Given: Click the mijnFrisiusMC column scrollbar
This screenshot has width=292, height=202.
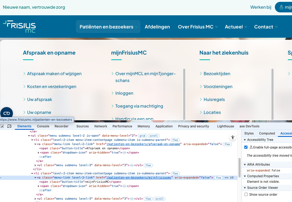Looking at the screenshot, I should [x=184, y=94].
